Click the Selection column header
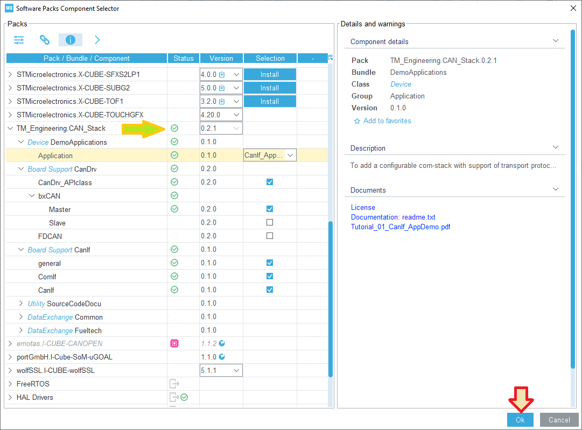 pyautogui.click(x=270, y=58)
